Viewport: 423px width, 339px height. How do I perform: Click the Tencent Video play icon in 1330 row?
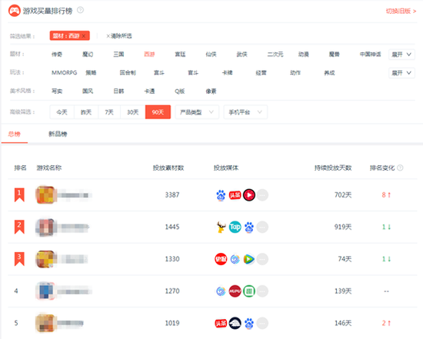coord(249,259)
